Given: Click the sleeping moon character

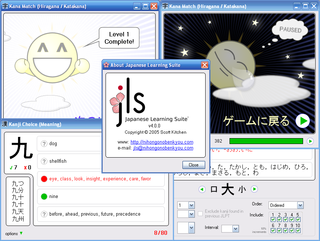Looking at the screenshot, I should pos(231,65).
